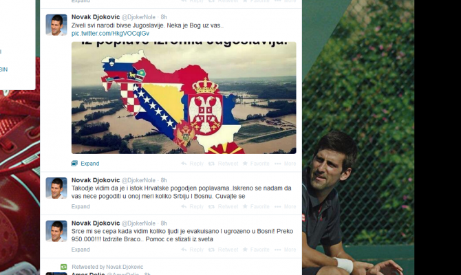461x275 pixels.
Task: Open the pic.twitter.com/HkgVOCqlGv link
Action: (110, 34)
